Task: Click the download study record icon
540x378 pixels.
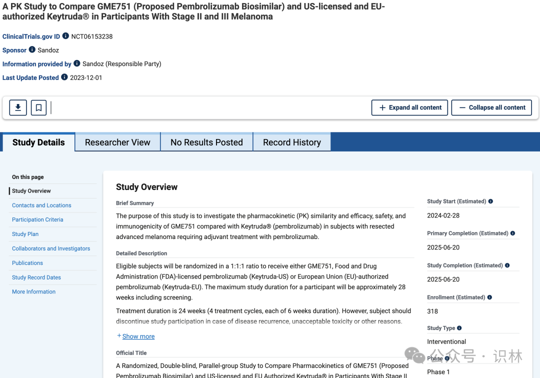Action: (18, 108)
